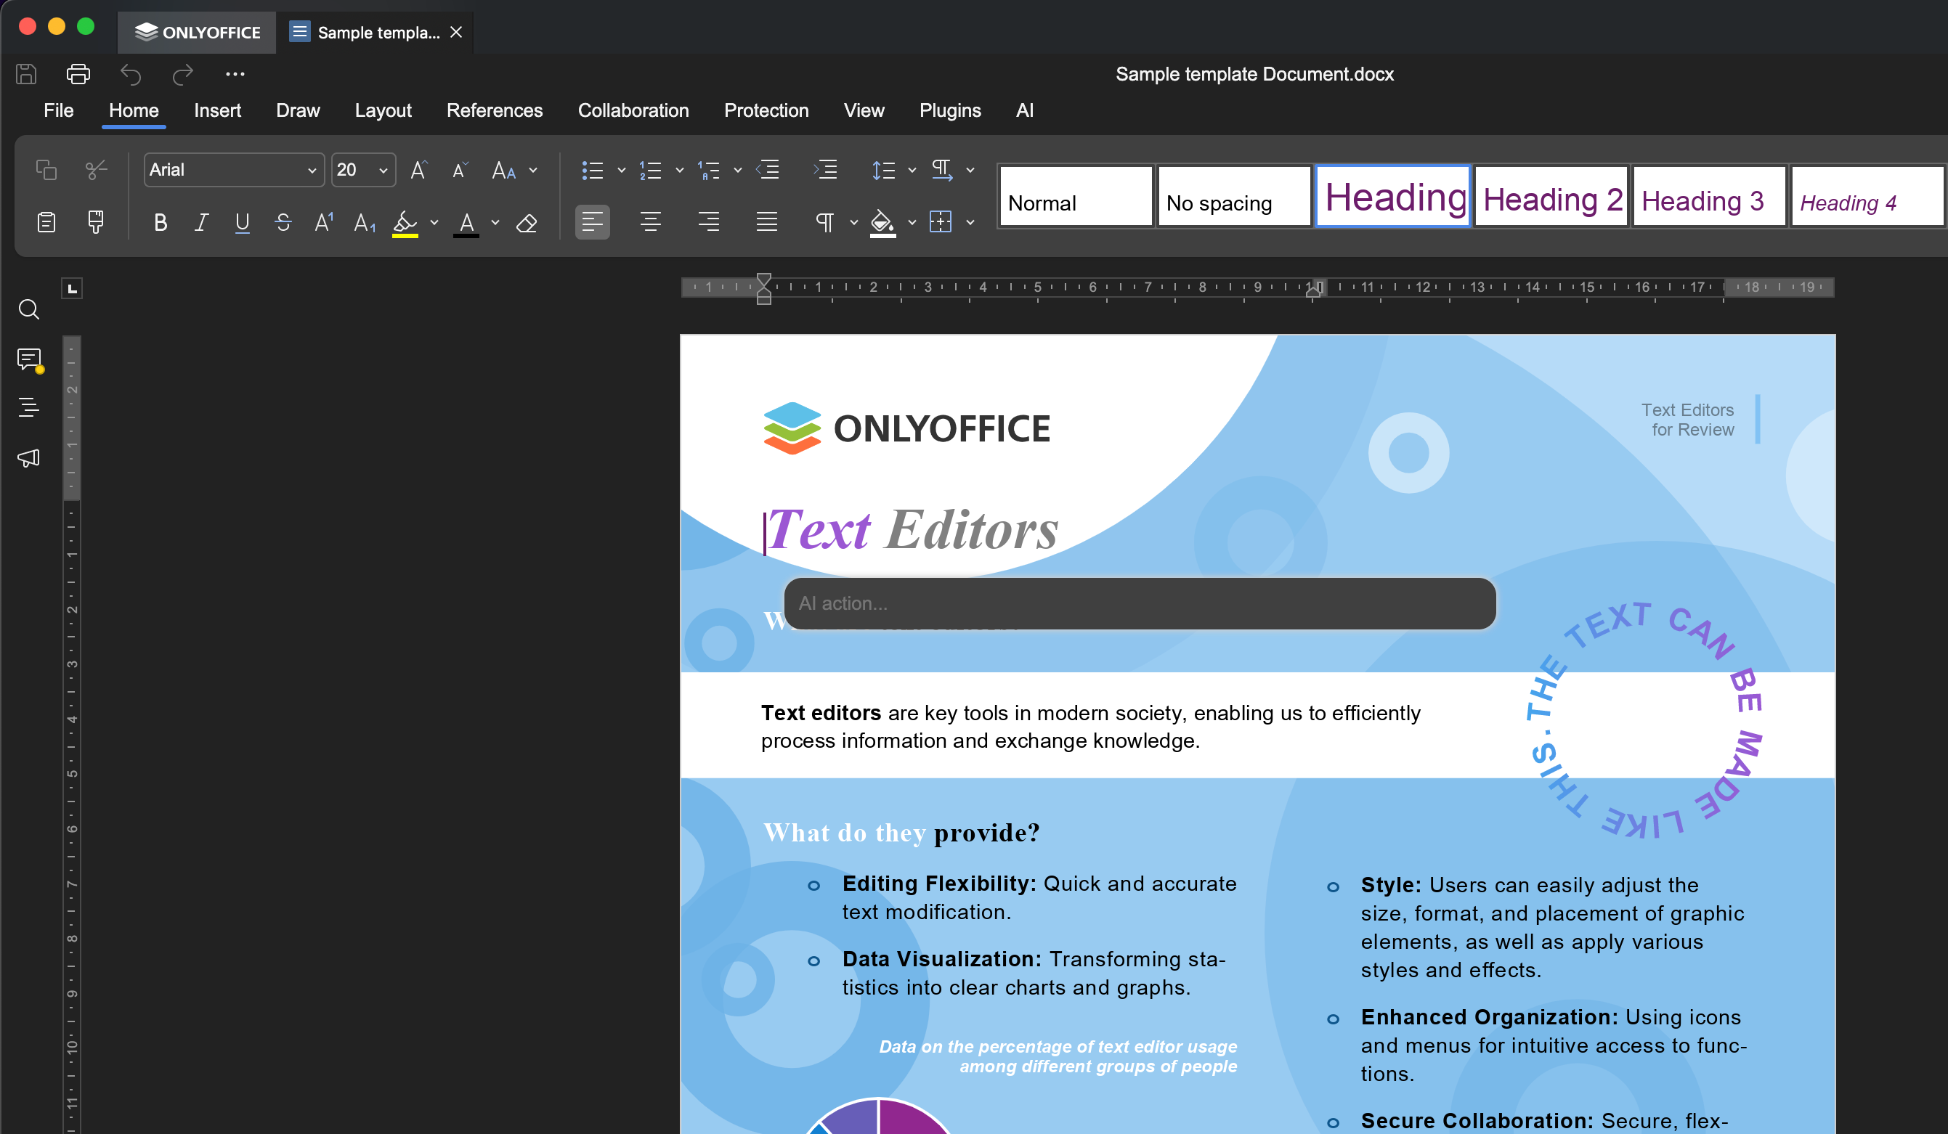Screen dimensions: 1948x1134
Task: Switch to the Insert tab
Action: (x=217, y=110)
